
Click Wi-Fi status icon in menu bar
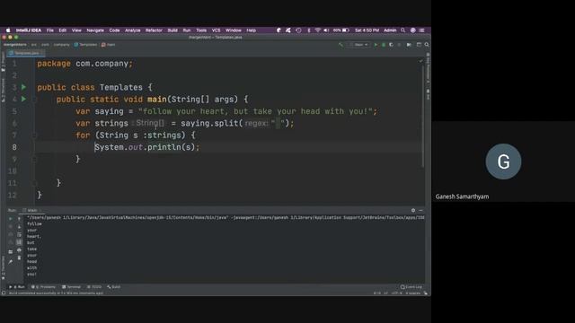coord(317,31)
